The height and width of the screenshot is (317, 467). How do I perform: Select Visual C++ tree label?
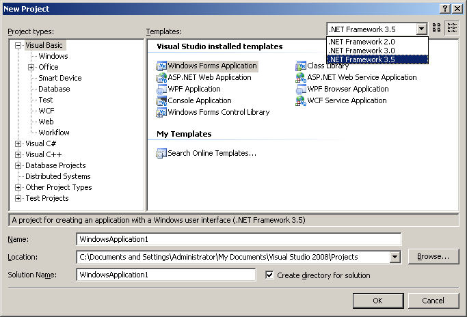point(44,155)
